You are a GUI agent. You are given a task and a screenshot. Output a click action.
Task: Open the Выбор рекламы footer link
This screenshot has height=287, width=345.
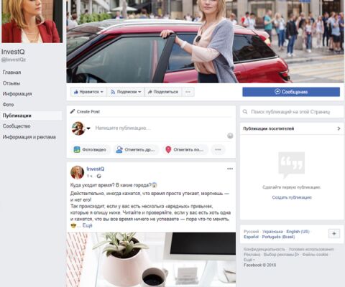pyautogui.click(x=281, y=255)
